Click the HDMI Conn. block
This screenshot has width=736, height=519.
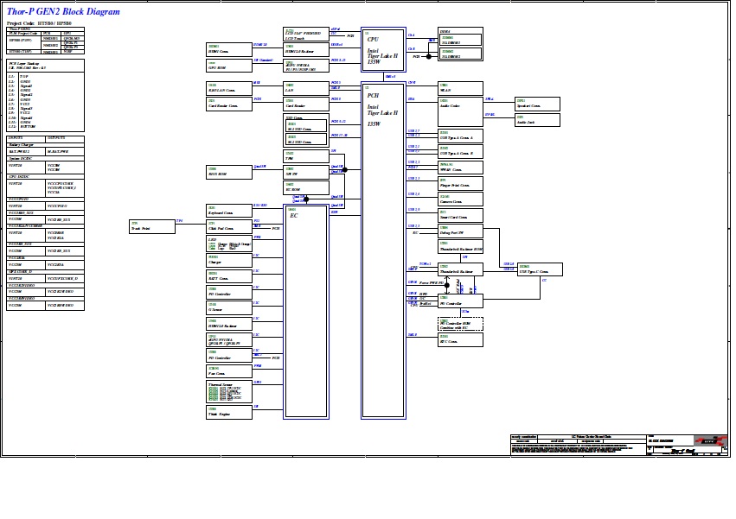click(229, 49)
